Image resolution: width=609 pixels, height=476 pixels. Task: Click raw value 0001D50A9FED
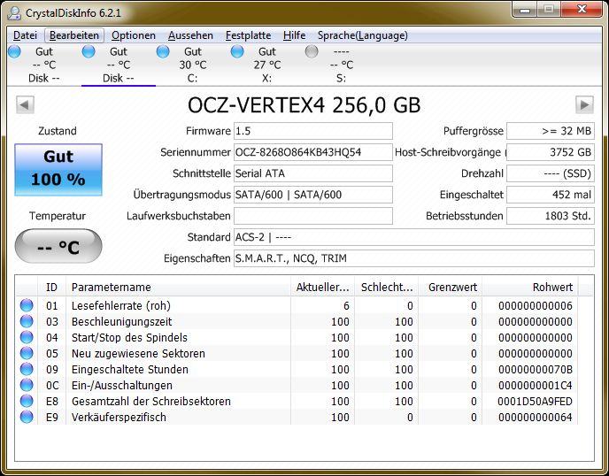535,402
